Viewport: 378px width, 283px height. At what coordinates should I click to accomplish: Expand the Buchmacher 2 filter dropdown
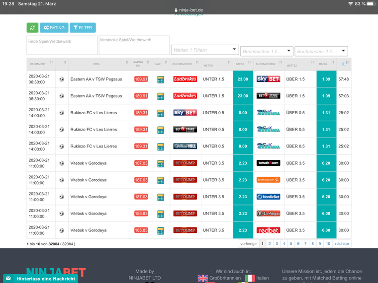pos(321,51)
